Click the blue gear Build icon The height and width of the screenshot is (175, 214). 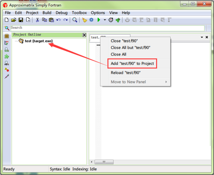[91, 20]
